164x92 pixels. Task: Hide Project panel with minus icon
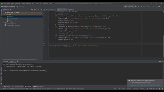point(41,10)
